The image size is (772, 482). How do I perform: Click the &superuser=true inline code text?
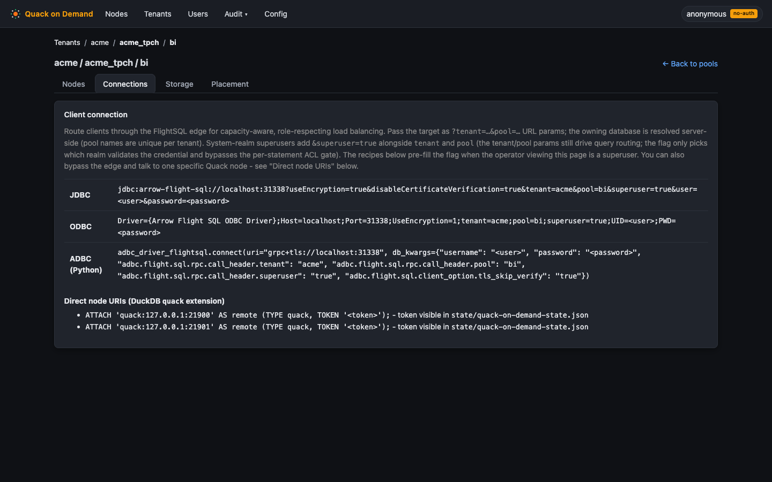click(x=344, y=143)
